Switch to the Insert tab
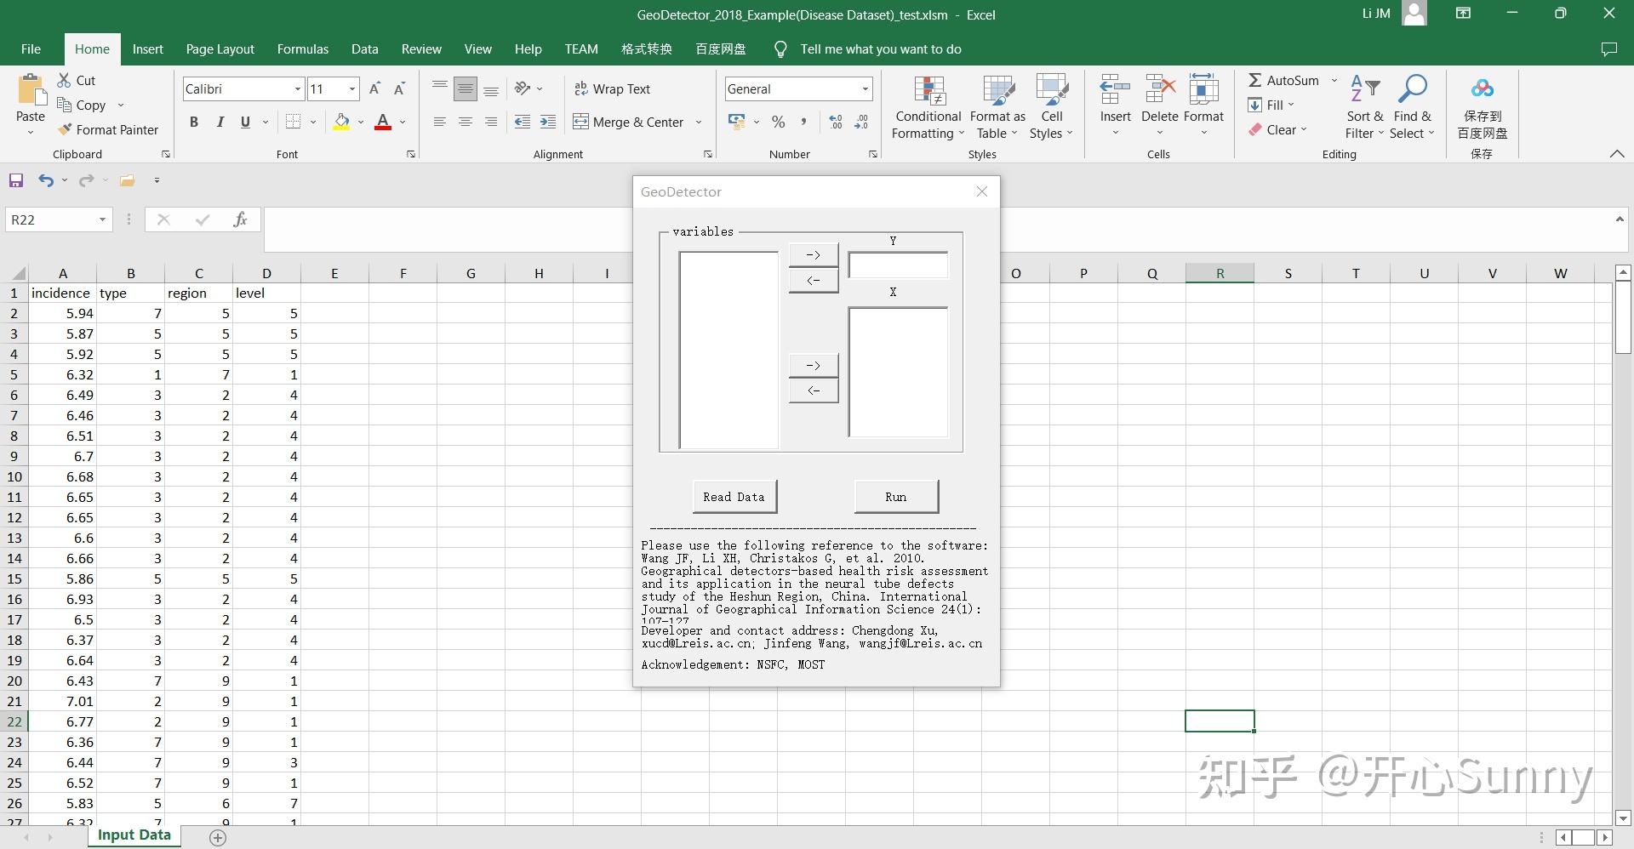1634x849 pixels. [147, 49]
